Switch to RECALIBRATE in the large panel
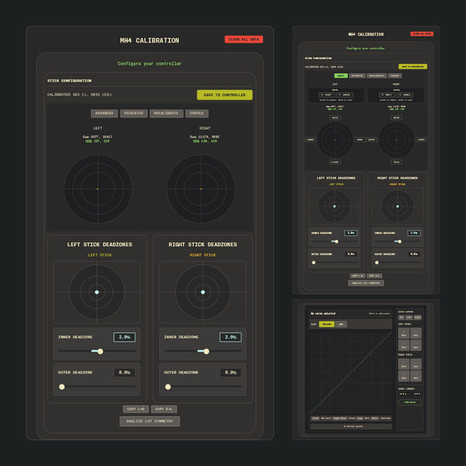 [x=166, y=113]
